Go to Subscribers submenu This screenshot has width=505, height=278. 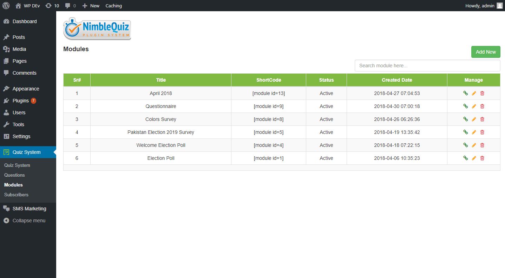(16, 195)
